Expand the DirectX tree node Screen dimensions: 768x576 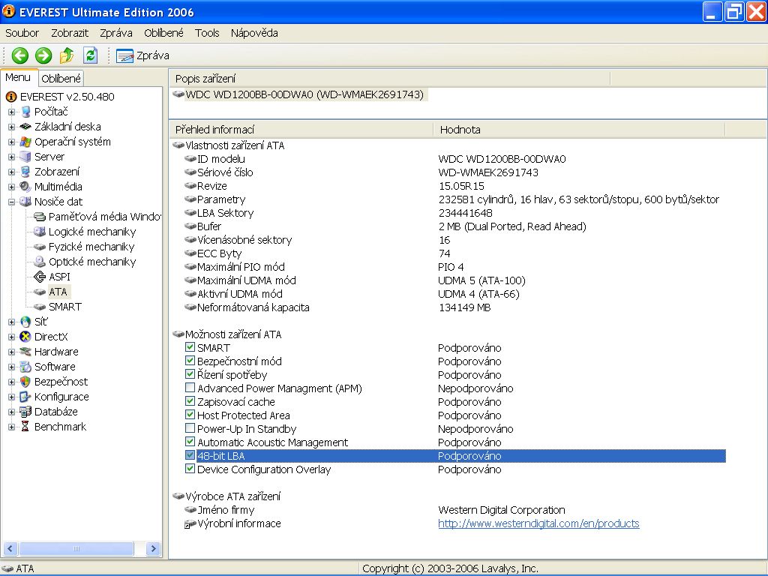pyautogui.click(x=12, y=337)
